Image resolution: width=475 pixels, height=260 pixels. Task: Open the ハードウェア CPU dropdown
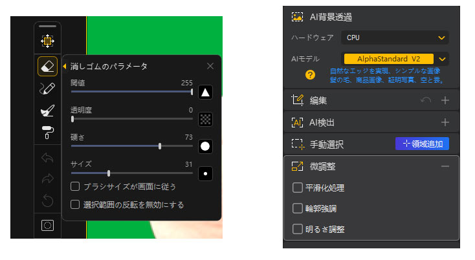[395, 38]
